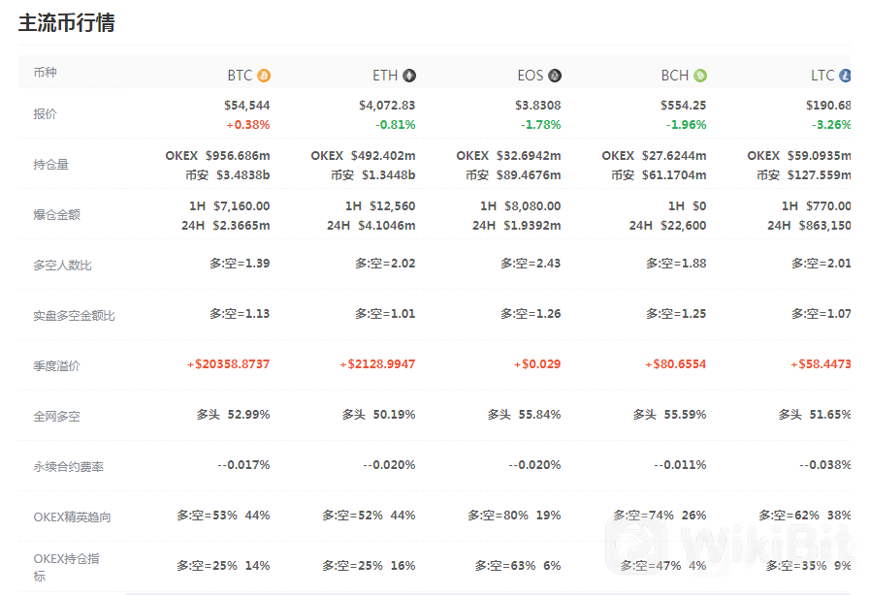Click the OKEX精英趋向 row label

(x=72, y=517)
